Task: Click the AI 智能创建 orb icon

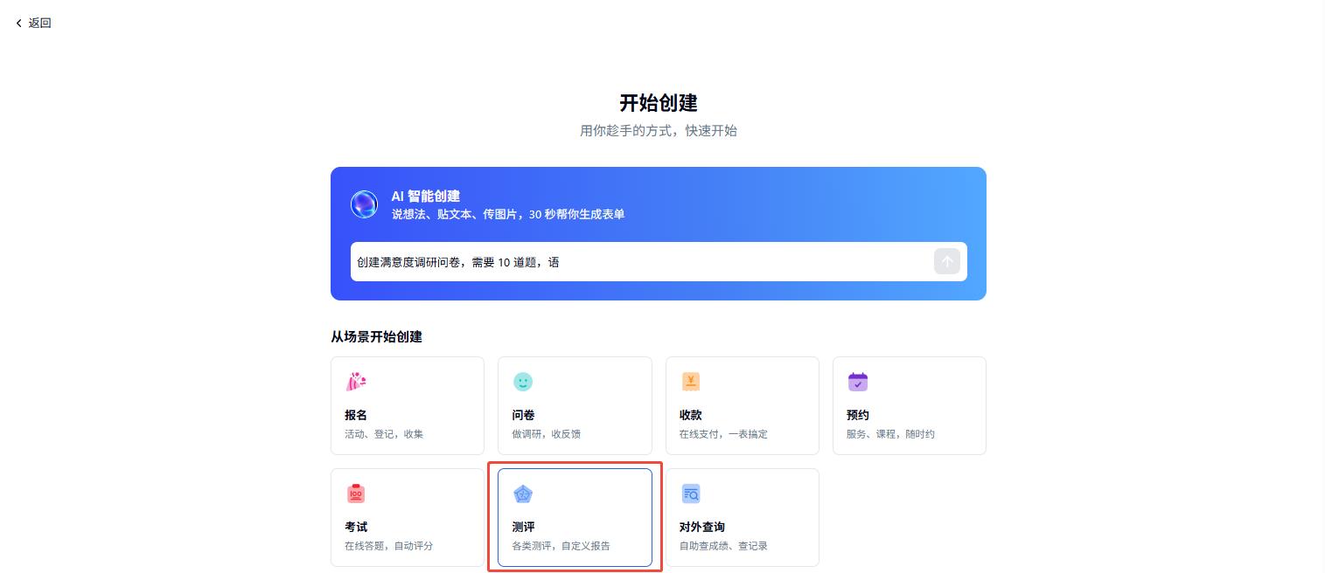Action: (364, 204)
